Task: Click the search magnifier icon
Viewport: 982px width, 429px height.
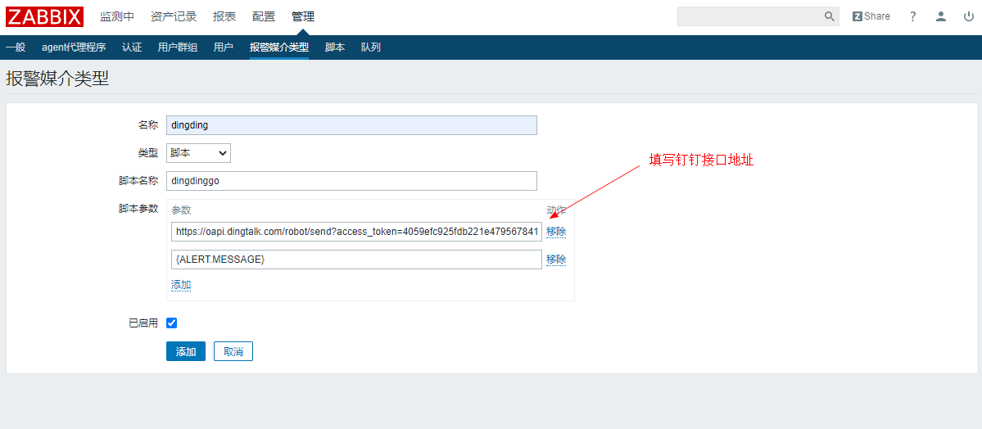Action: point(829,16)
